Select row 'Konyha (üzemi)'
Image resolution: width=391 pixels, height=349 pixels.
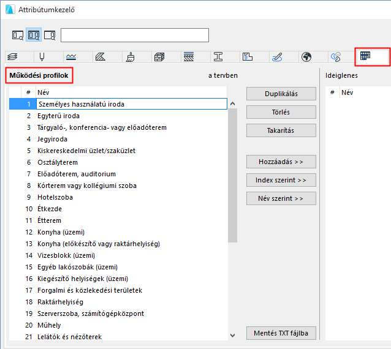[x=118, y=232]
